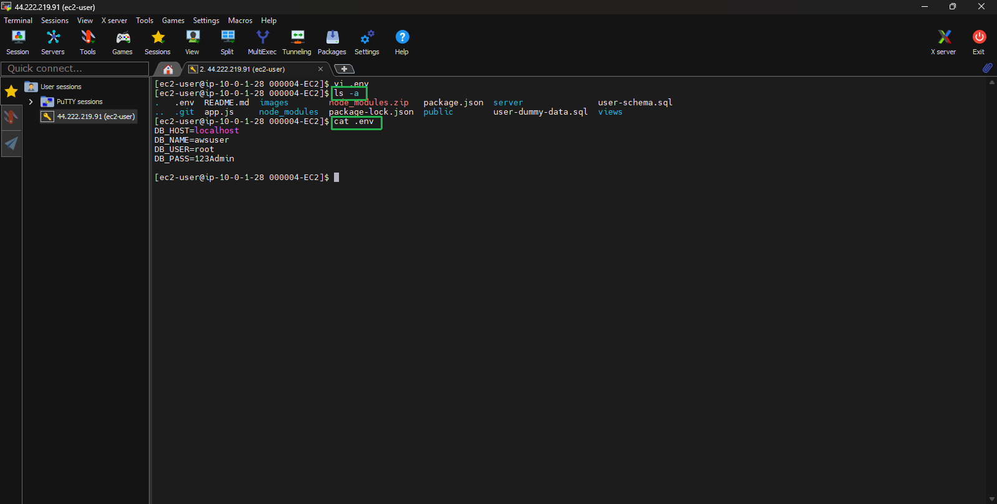Click the node_modules.zip file name
This screenshot has width=997, height=504.
click(369, 103)
